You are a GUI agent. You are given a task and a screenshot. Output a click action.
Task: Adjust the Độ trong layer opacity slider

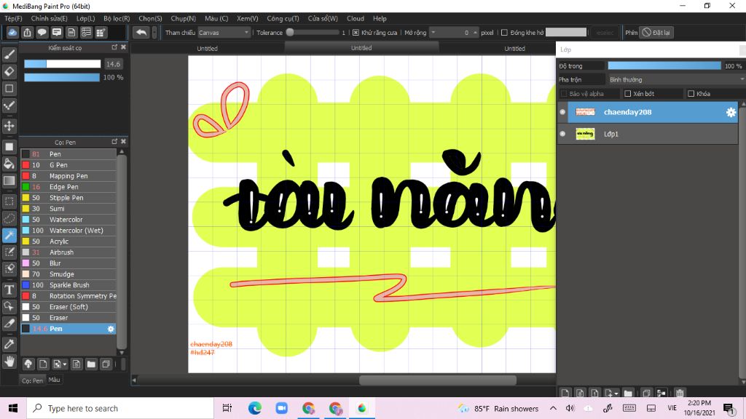coord(664,66)
